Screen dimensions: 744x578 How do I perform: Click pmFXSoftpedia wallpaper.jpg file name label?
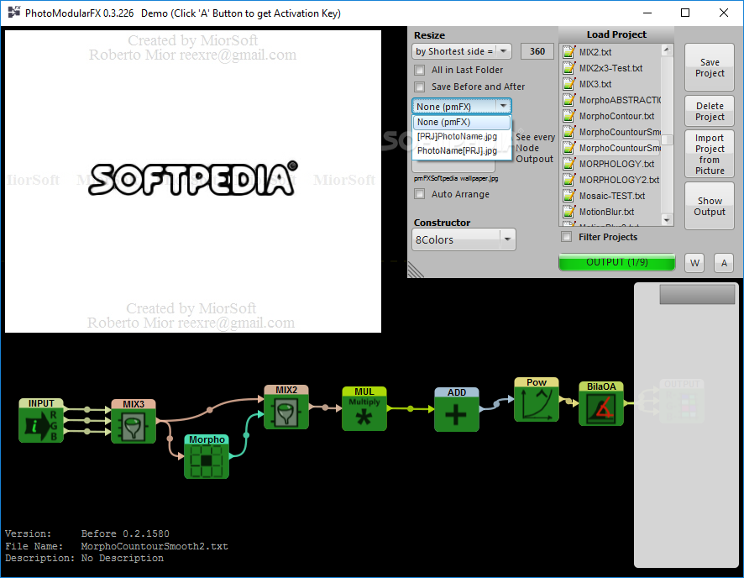coord(456,178)
